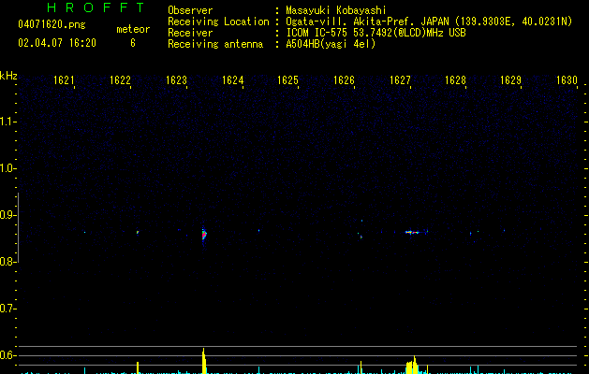The image size is (589, 374).
Task: Click the 1630 time axis tick
Action: 567,80
